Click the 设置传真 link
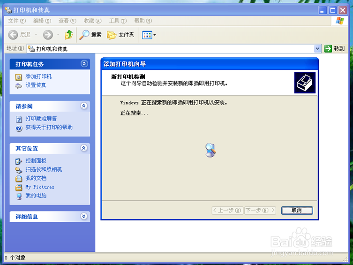The width and height of the screenshot is (353, 265). click(x=36, y=85)
